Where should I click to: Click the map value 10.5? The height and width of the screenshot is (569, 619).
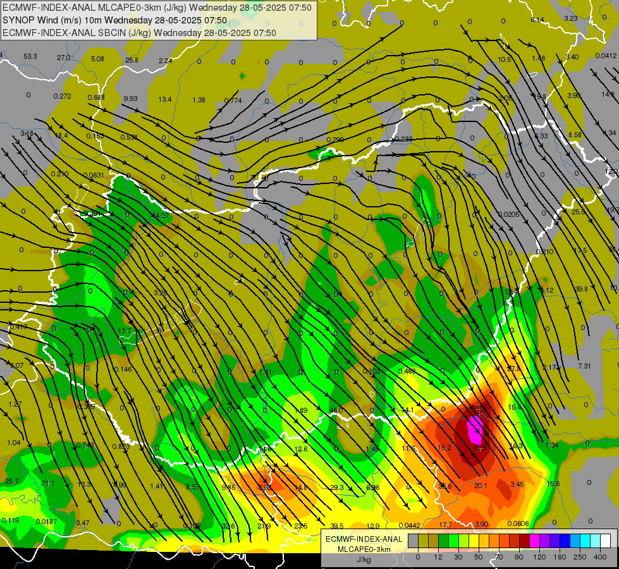tap(504, 59)
